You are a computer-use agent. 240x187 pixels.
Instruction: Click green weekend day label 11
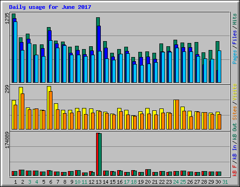[84, 182]
